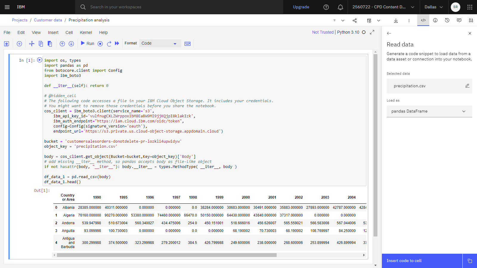
Task: Run the selected cell
Action: click(x=87, y=43)
